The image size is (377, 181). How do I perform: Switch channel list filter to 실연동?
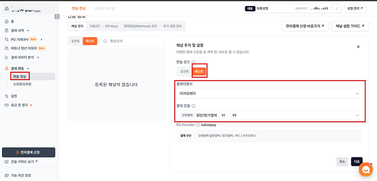pyautogui.click(x=75, y=41)
